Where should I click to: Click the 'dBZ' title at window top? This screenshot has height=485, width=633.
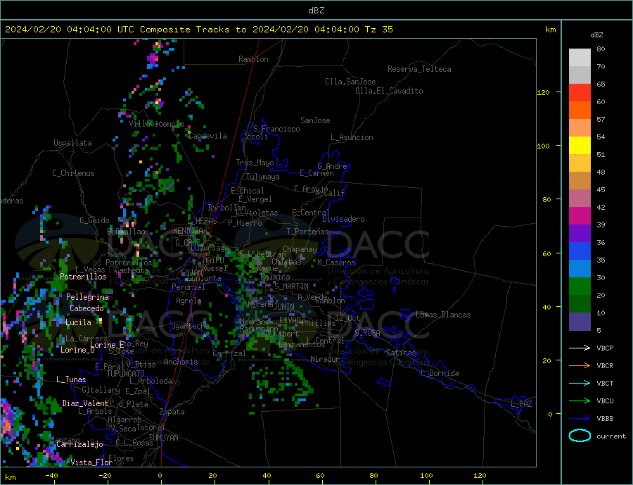[x=316, y=11]
